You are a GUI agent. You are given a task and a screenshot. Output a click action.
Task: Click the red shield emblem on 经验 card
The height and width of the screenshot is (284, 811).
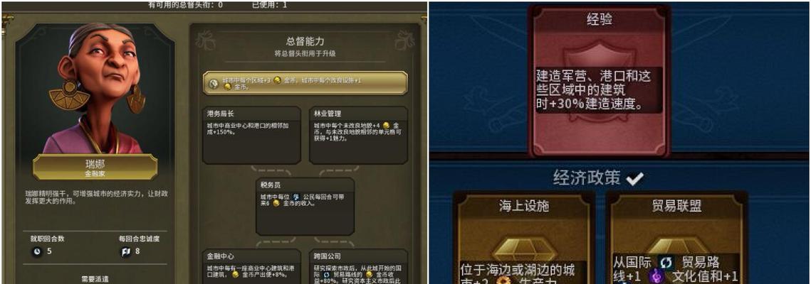[601, 82]
